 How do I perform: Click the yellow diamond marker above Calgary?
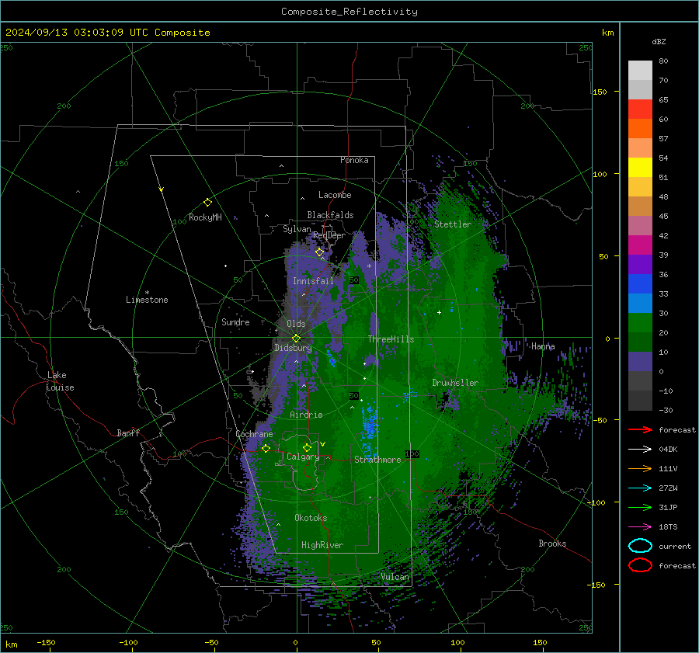[x=307, y=447]
